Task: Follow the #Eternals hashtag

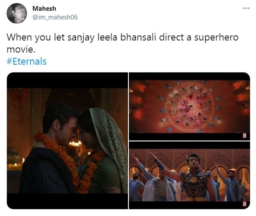Action: coord(27,61)
